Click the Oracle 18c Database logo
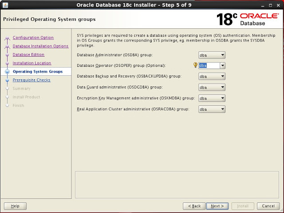This screenshot has height=213, width=284. point(247,19)
